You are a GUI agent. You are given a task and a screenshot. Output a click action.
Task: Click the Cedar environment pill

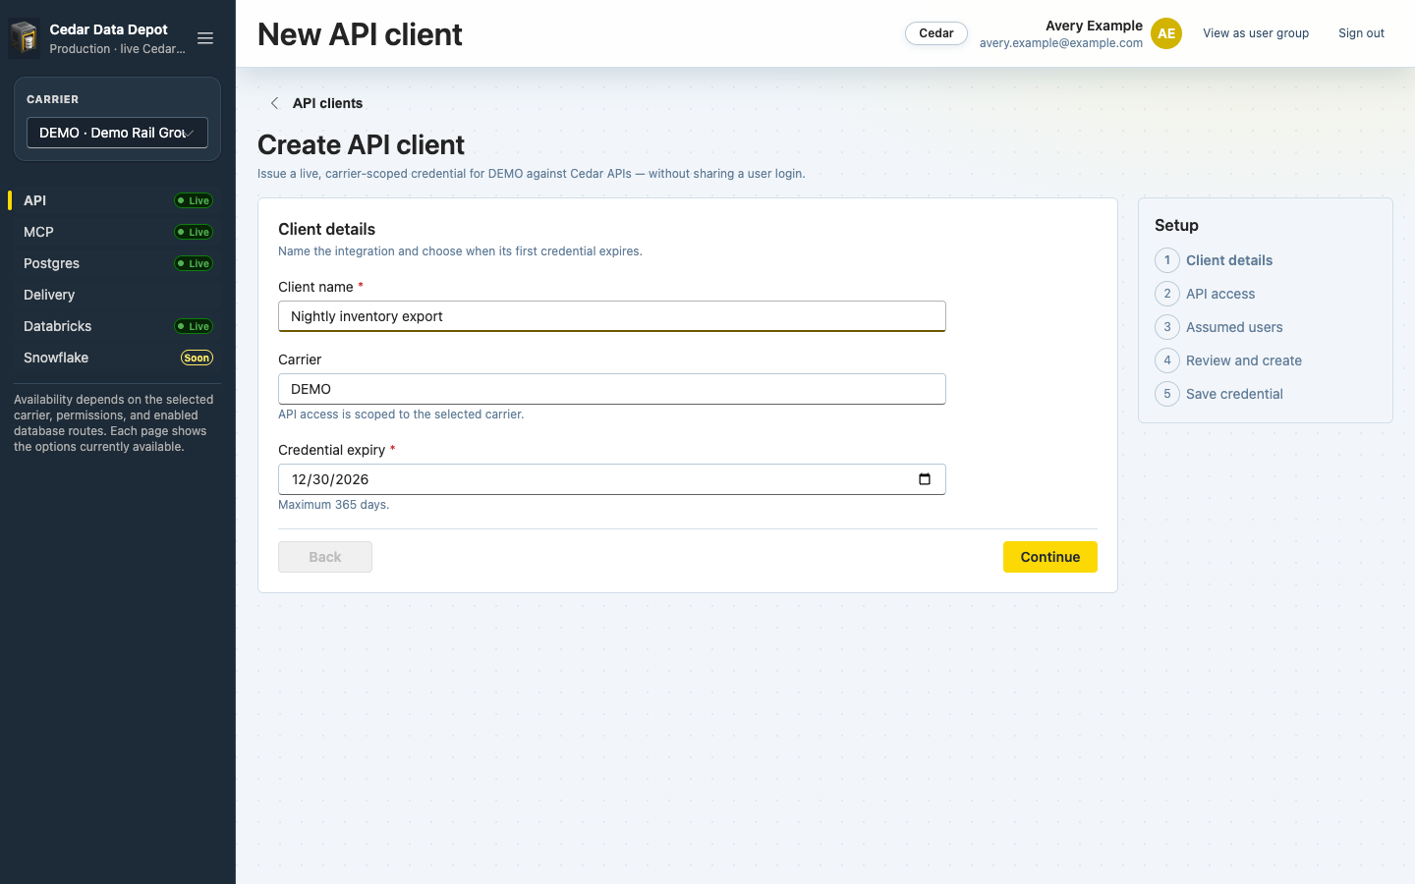[x=936, y=33]
